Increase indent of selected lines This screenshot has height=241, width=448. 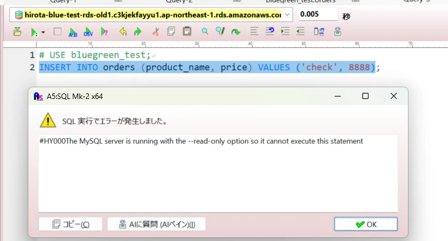tap(285, 31)
